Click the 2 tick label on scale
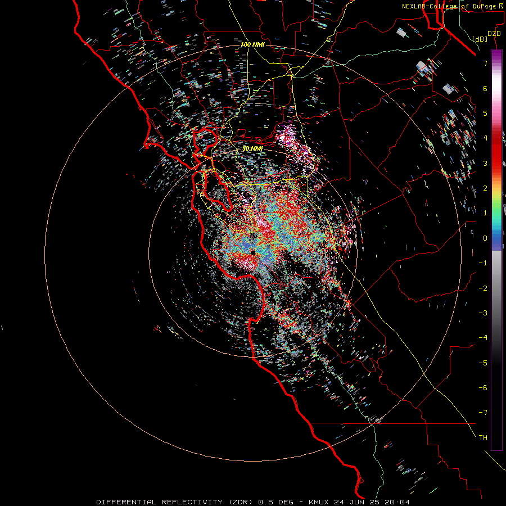 485,188
